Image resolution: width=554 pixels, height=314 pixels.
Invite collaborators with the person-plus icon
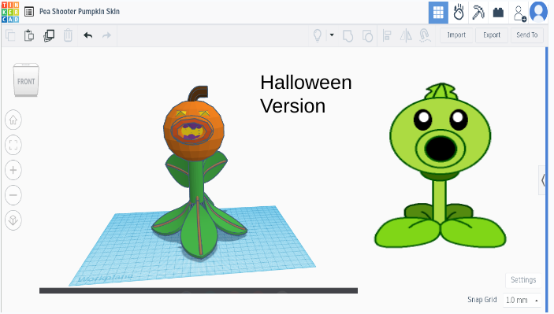(x=519, y=13)
